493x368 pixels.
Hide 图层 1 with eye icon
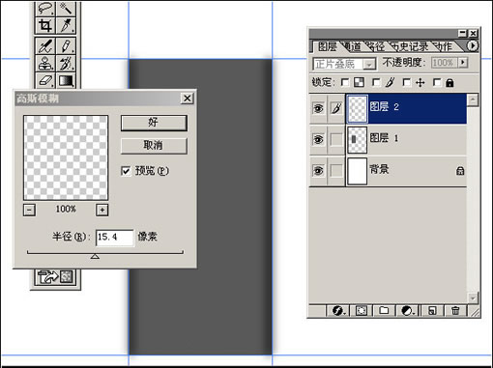(318, 139)
